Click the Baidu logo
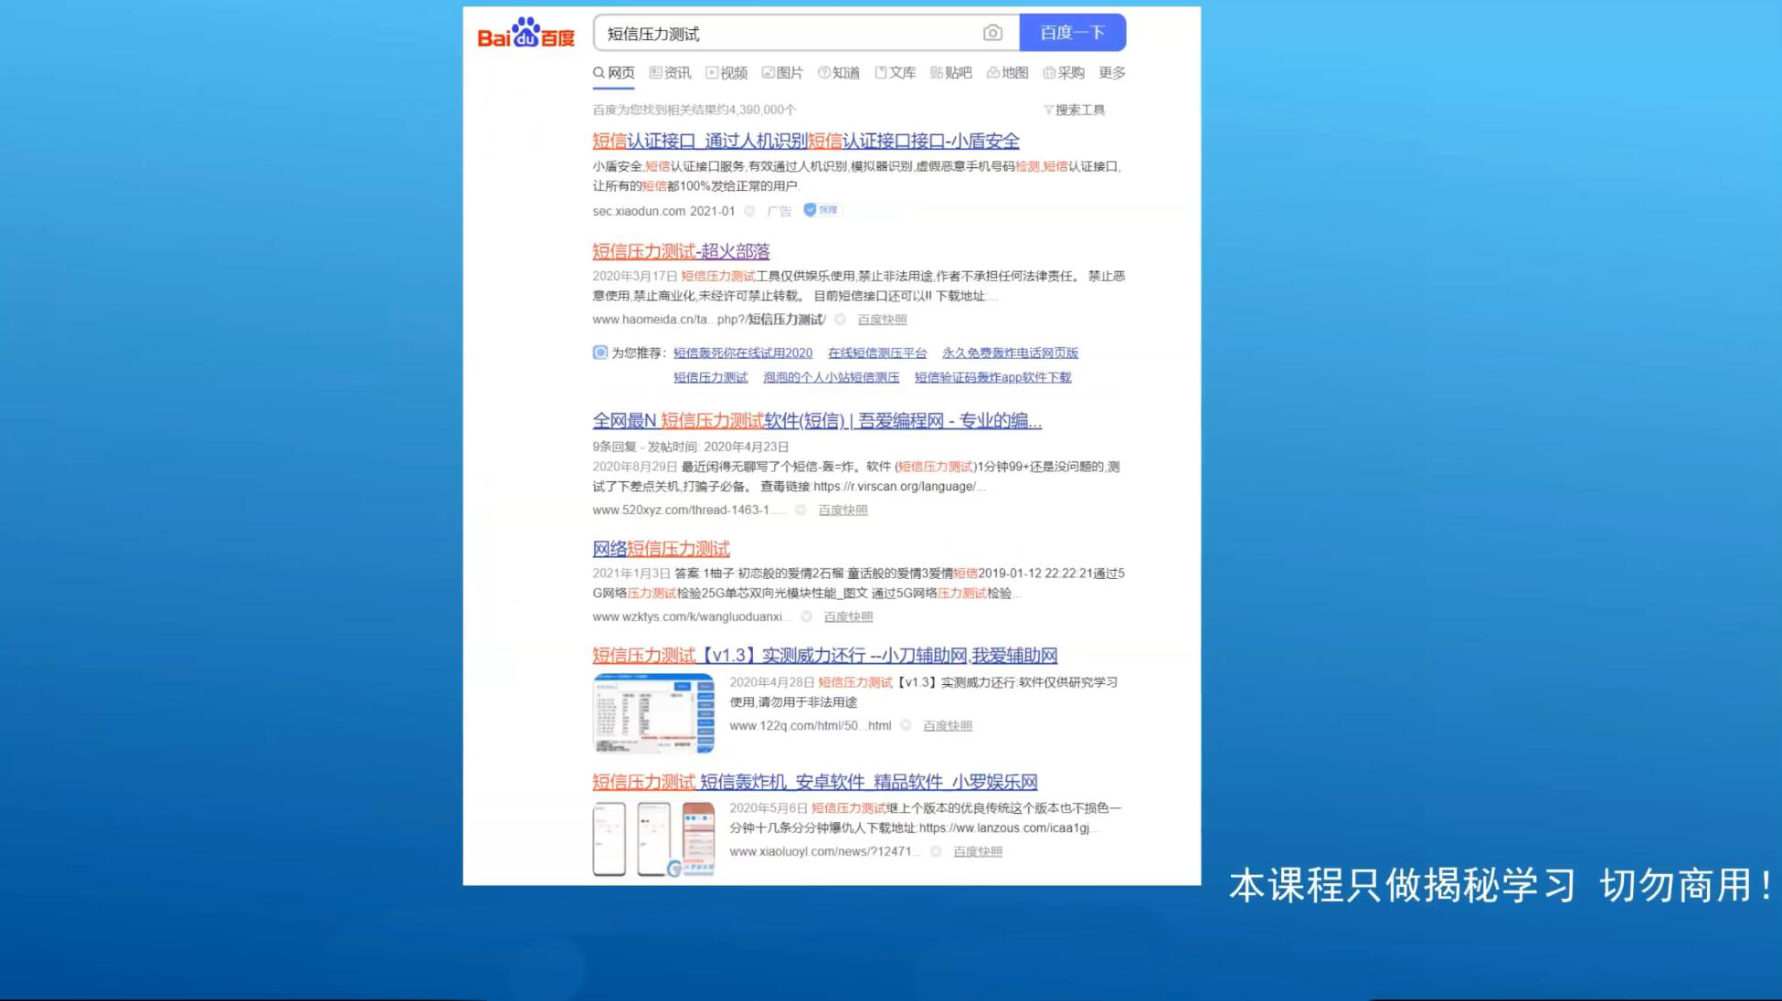The height and width of the screenshot is (1001, 1782). (526, 33)
